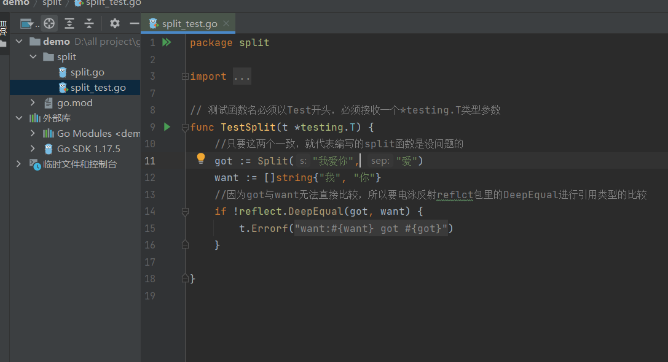
Task: Click the Expand All icon in project toolbar
Action: tap(69, 24)
